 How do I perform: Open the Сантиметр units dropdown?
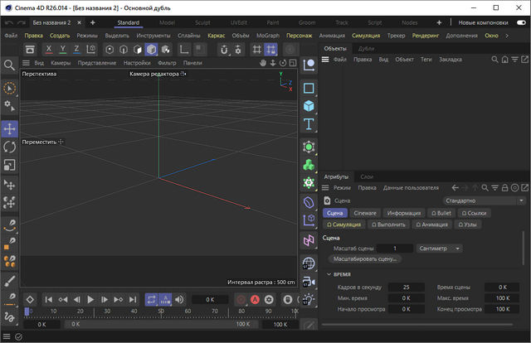click(440, 248)
